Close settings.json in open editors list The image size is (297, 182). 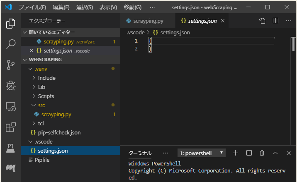click(x=32, y=50)
